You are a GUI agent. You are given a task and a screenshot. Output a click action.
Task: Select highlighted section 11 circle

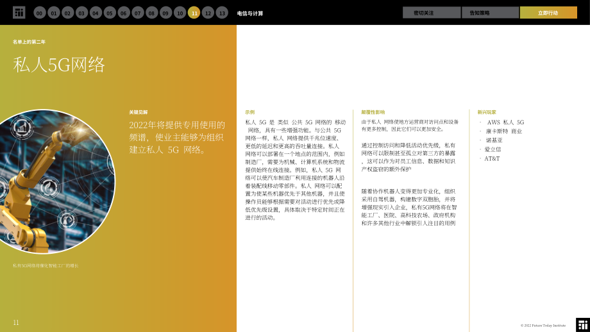(x=194, y=13)
